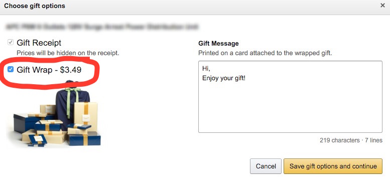
Task: Click the gift wrap preview image
Action: (54, 114)
